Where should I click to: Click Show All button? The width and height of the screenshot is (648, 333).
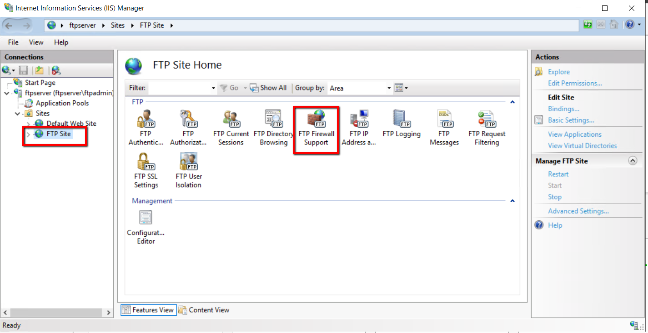pos(268,88)
